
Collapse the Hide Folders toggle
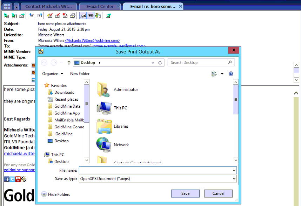point(55,194)
